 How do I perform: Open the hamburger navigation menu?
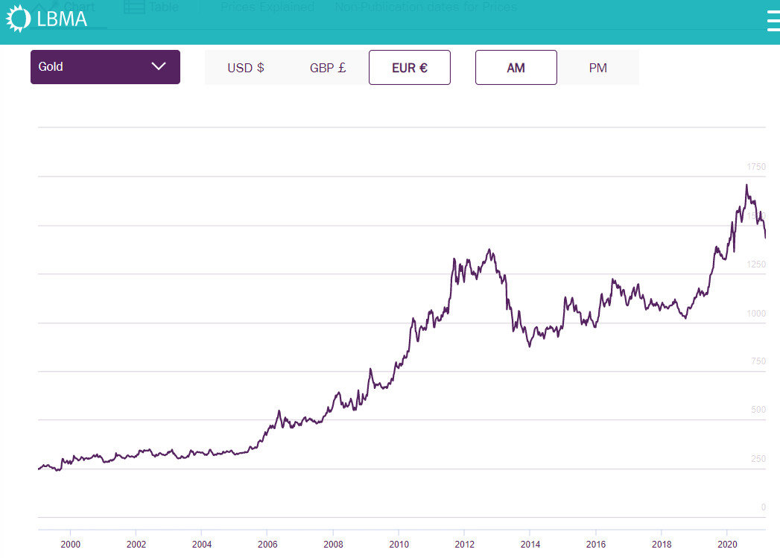[773, 21]
